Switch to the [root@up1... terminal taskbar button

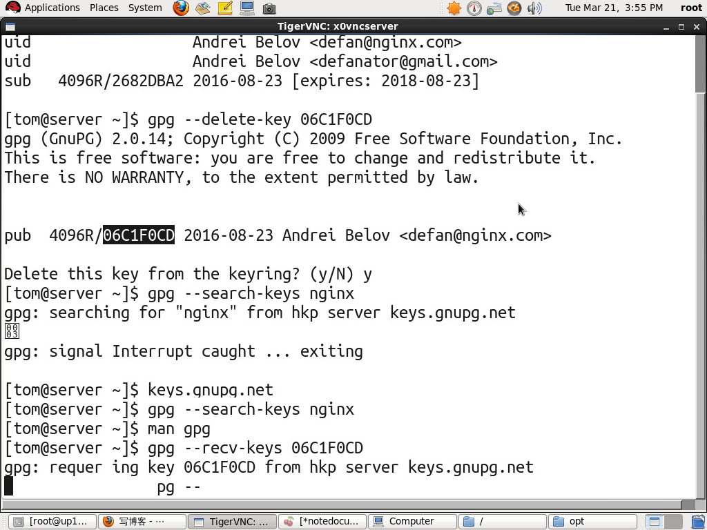[x=52, y=522]
